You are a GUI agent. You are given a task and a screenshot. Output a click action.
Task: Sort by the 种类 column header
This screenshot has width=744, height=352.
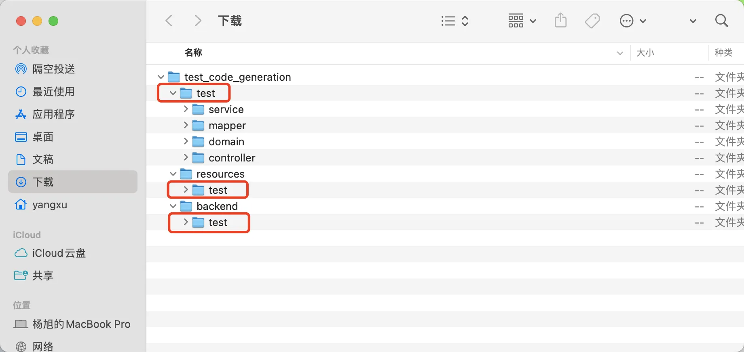724,52
